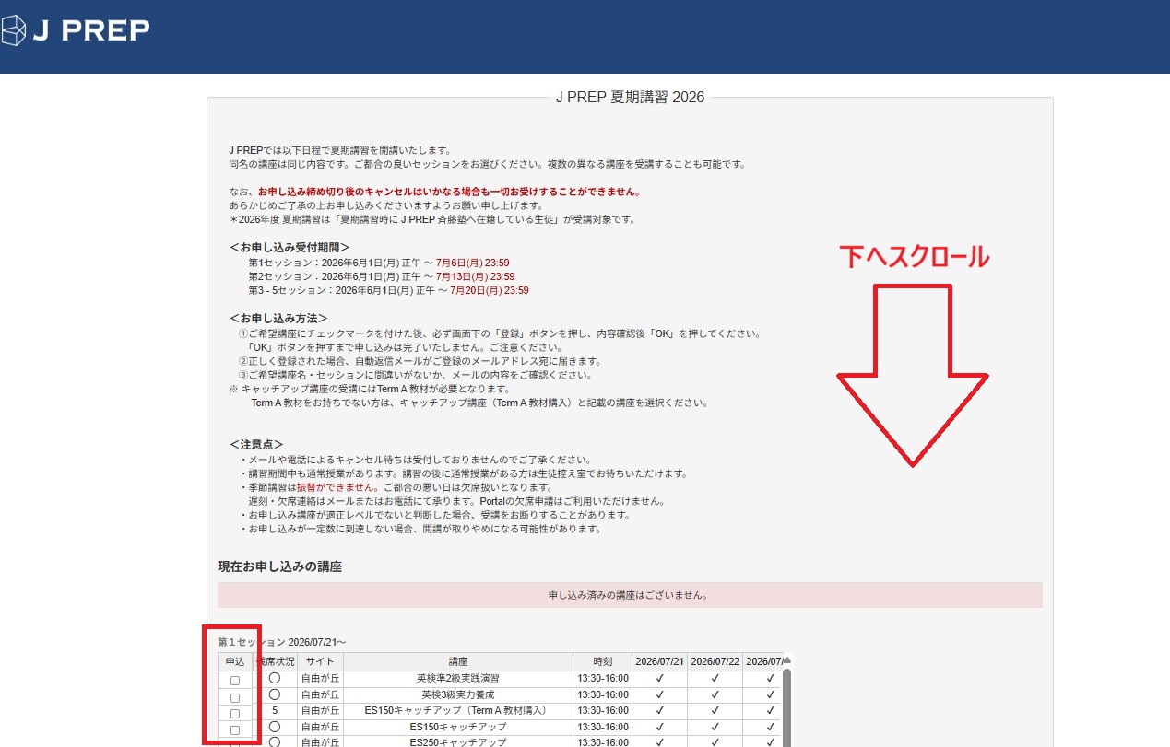Click the 申し込み済みの講座はございません notice
This screenshot has width=1170, height=747.
click(629, 595)
